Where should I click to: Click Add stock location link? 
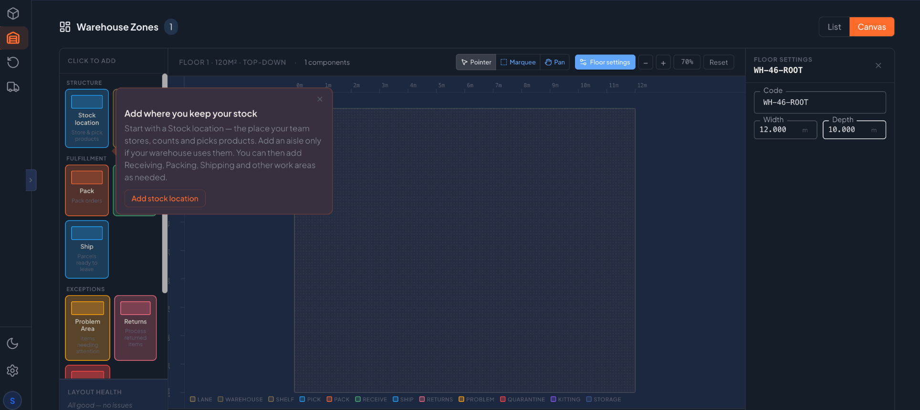(165, 199)
